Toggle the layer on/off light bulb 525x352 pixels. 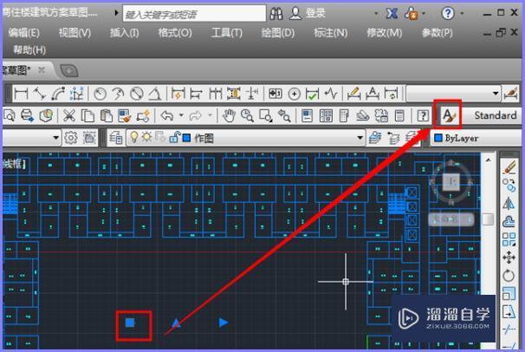point(134,137)
